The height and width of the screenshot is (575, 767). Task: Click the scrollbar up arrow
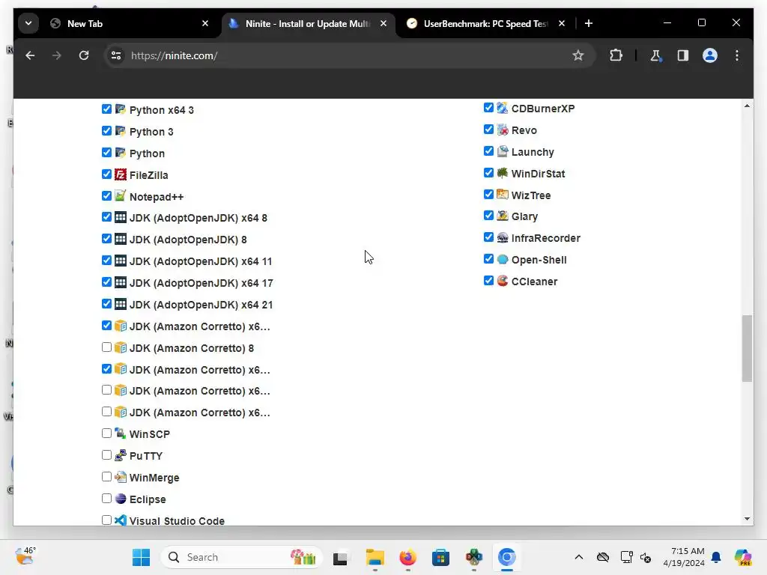click(x=747, y=106)
